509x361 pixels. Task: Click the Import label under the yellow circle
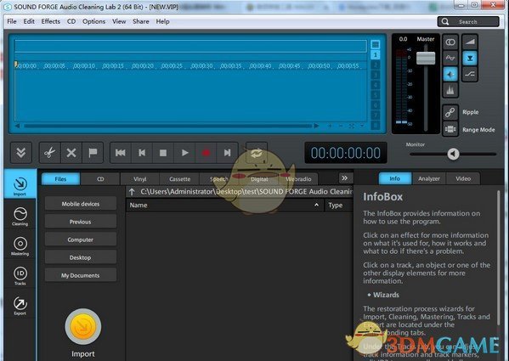tap(83, 354)
